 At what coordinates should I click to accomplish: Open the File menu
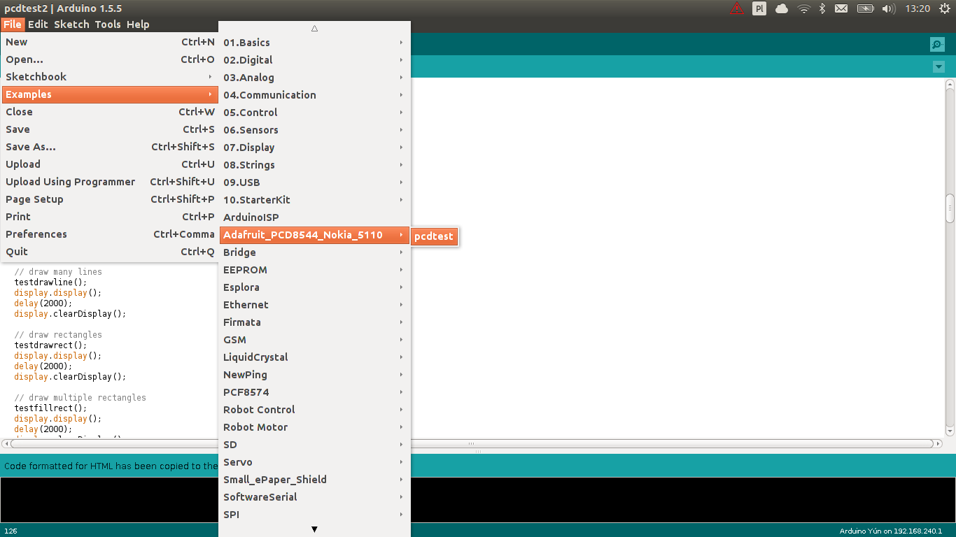13,24
